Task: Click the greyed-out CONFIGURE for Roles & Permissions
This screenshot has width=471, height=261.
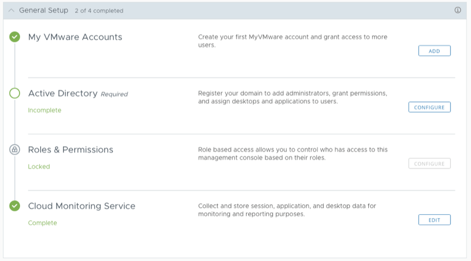Action: pyautogui.click(x=429, y=163)
